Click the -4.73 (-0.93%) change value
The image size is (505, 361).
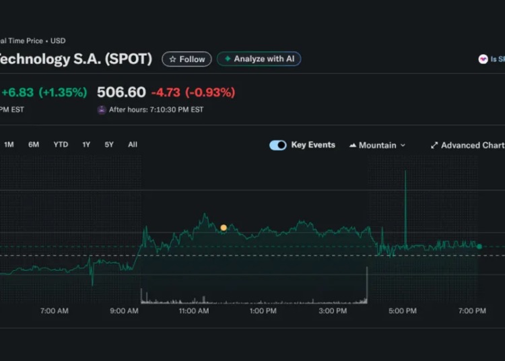(x=193, y=92)
